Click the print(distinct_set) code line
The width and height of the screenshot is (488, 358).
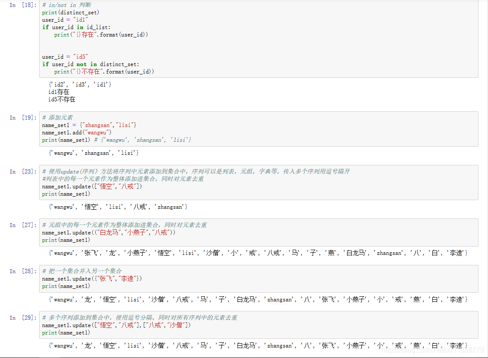[70, 13]
